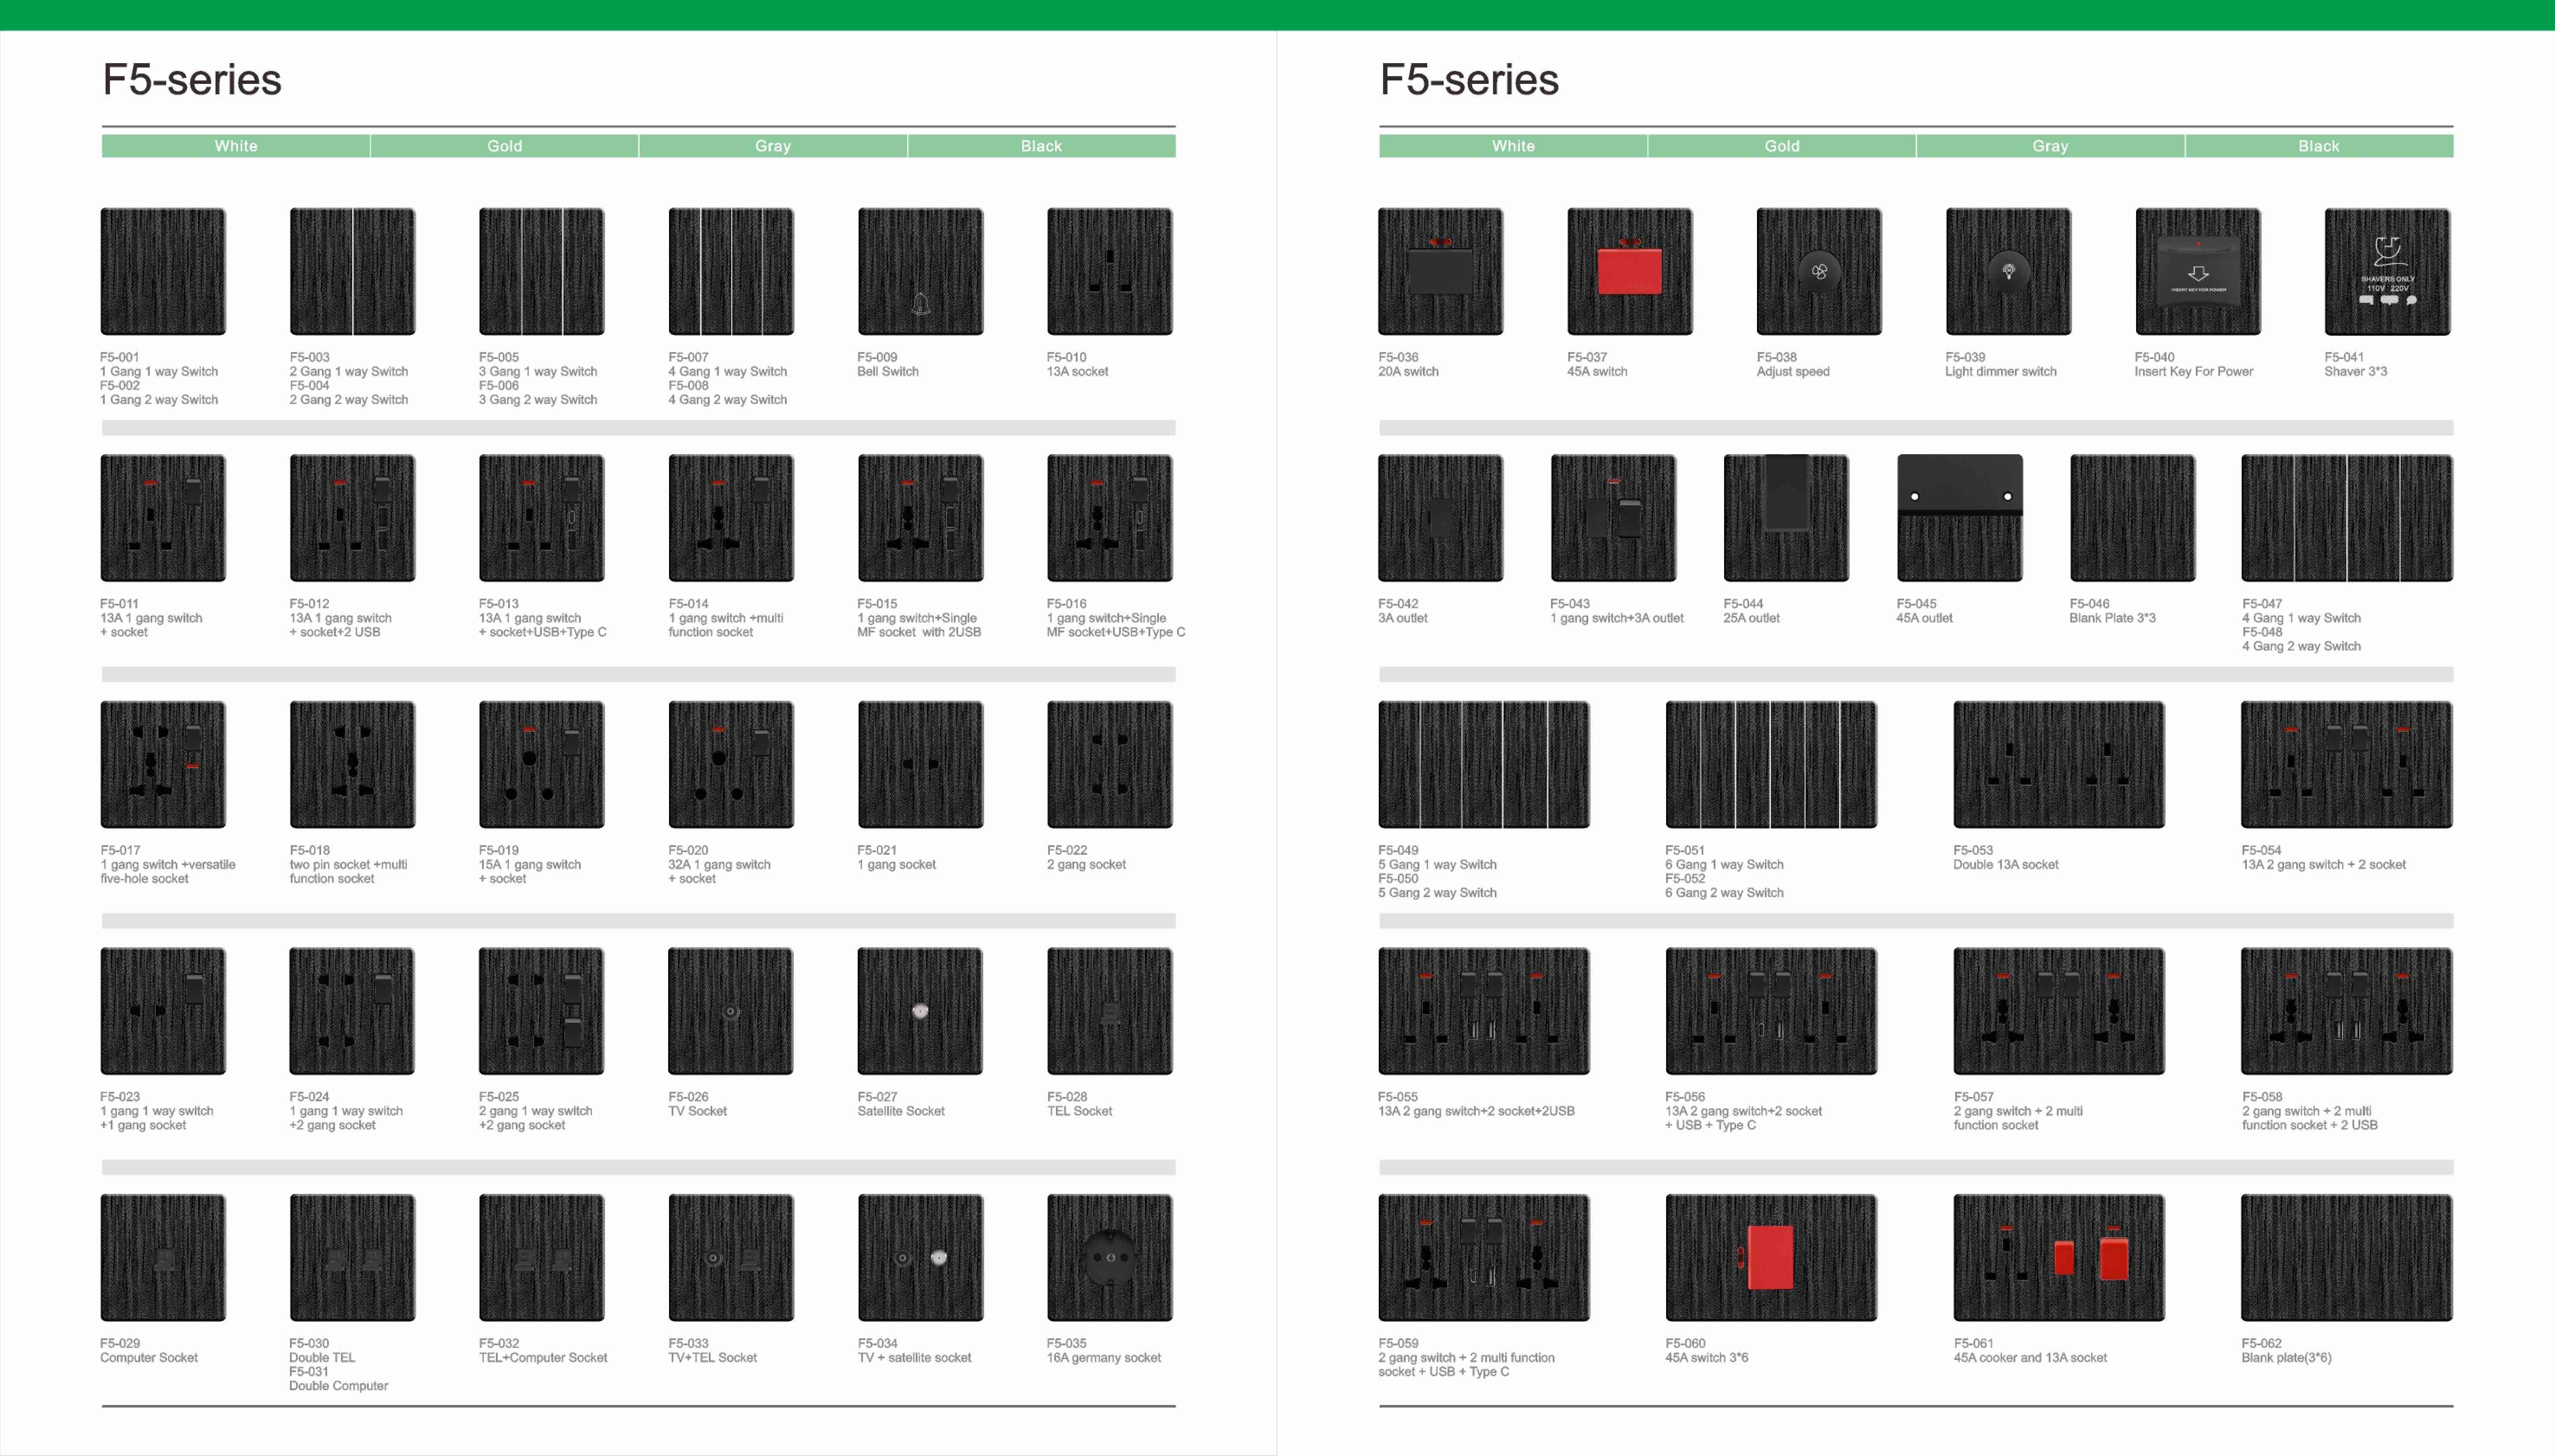This screenshot has width=2555, height=1456.
Task: Click the F5-040 Insert Key For Power image
Action: click(2198, 271)
